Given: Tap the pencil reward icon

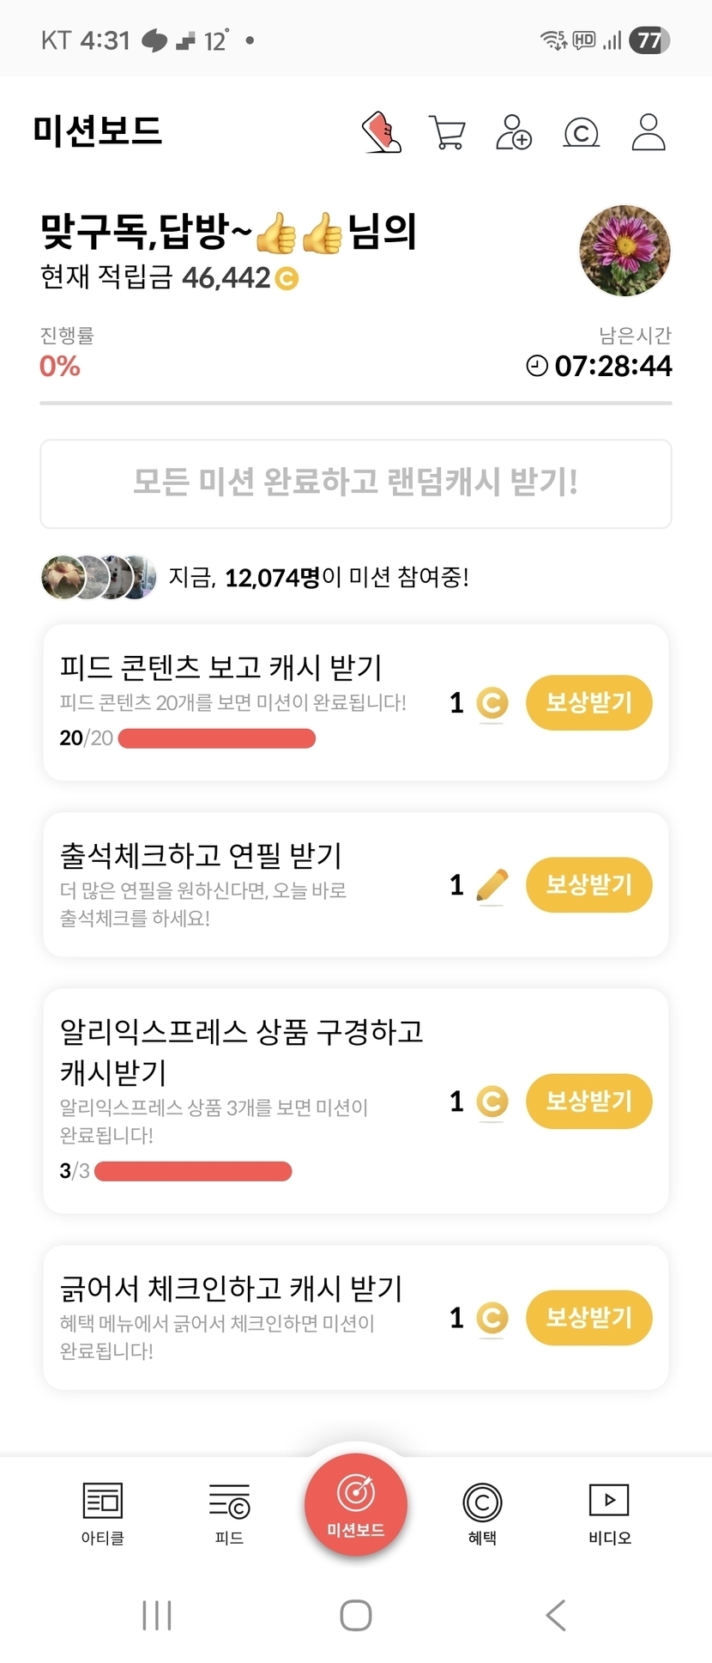Looking at the screenshot, I should (x=492, y=885).
